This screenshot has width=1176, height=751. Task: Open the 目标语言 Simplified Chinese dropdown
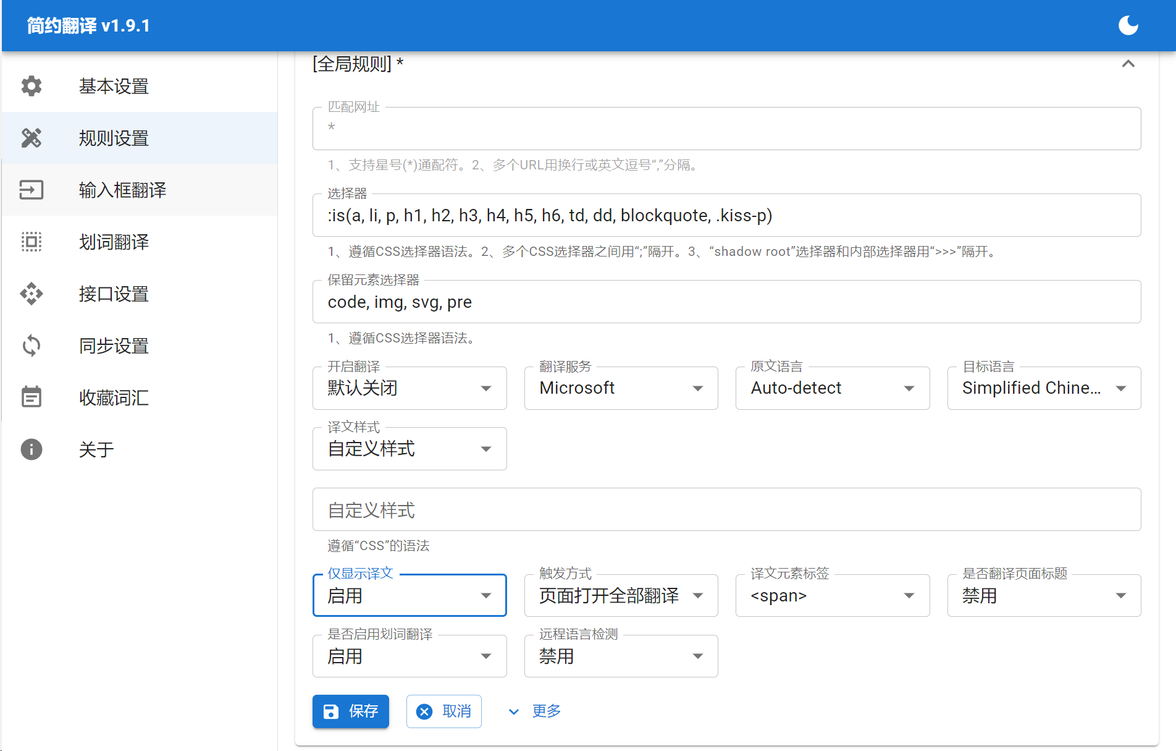(x=1043, y=388)
